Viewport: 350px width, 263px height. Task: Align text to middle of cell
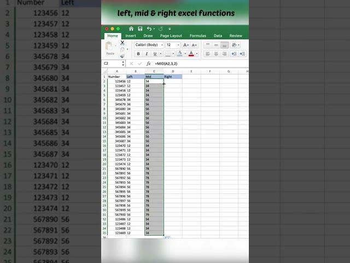coord(216,45)
